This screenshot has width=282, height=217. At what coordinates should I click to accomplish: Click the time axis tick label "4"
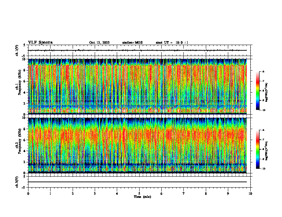point(117,194)
